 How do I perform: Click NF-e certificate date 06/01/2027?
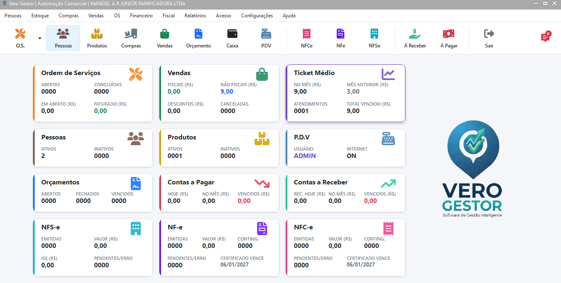click(x=234, y=264)
